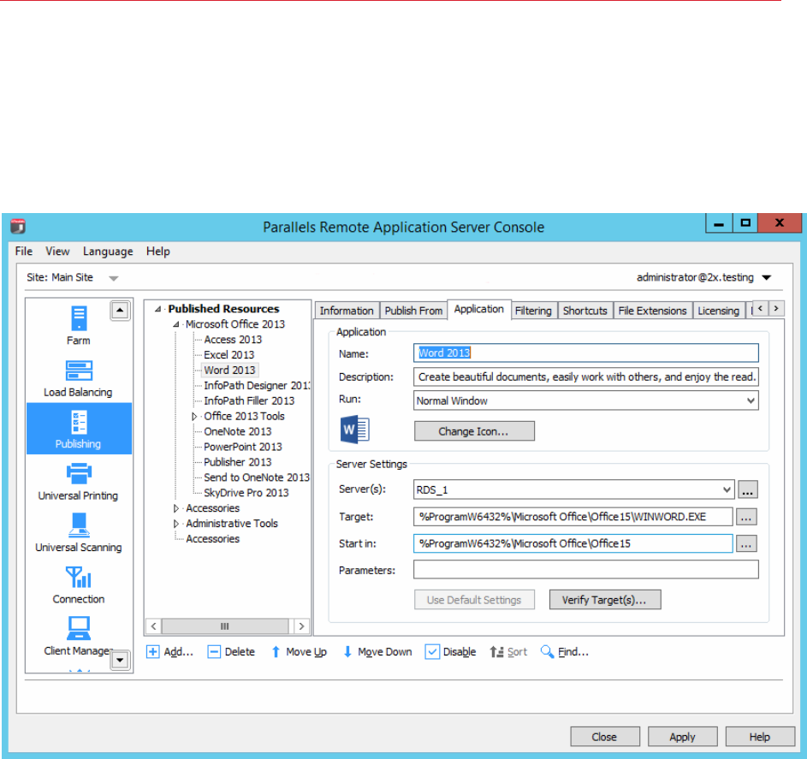Image resolution: width=807 pixels, height=759 pixels.
Task: Click the Word application icon image
Action: click(x=354, y=430)
